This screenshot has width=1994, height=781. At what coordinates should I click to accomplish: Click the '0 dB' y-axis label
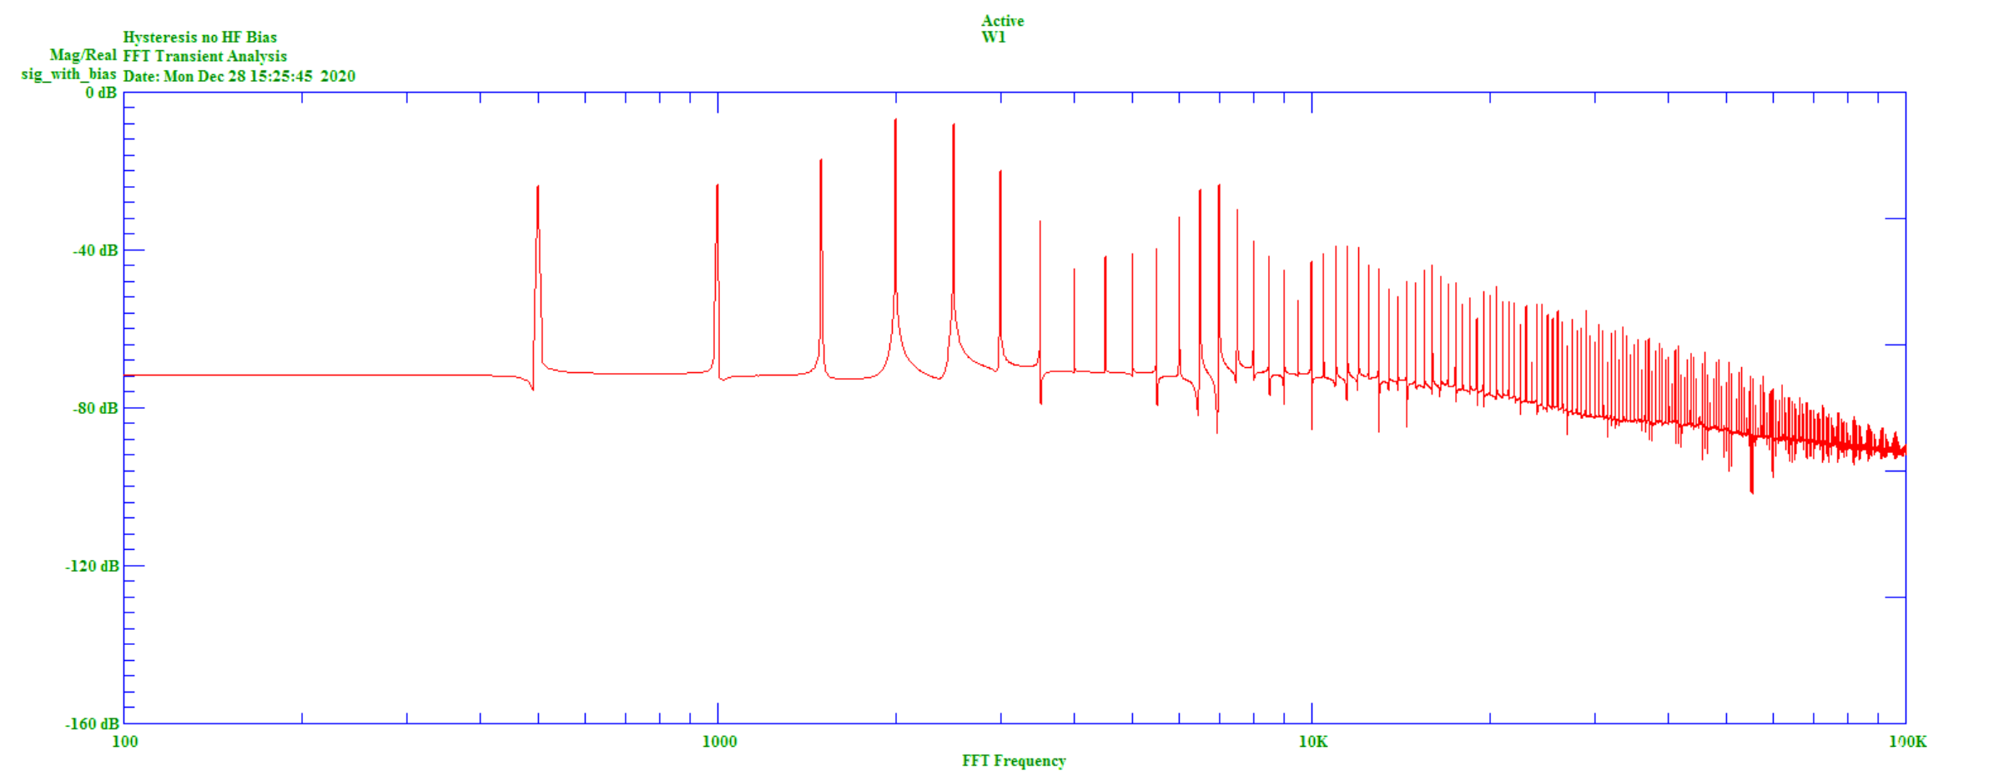point(101,93)
